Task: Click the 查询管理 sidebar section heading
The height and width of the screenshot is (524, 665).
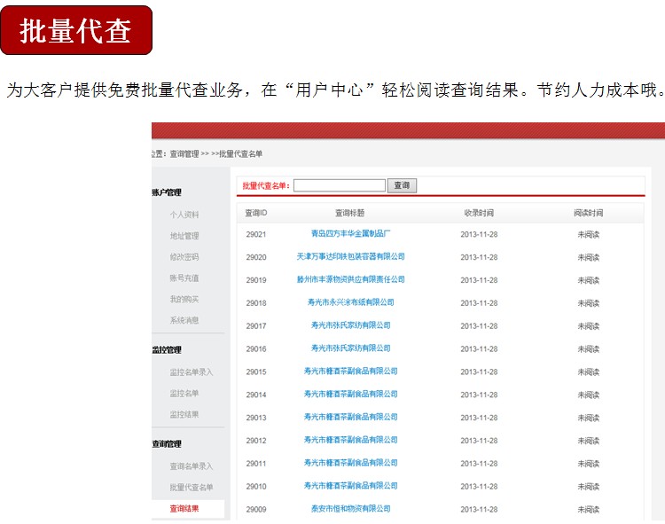Action: pyautogui.click(x=167, y=444)
